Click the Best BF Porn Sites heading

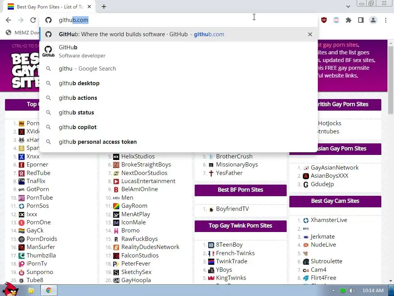coord(240,190)
